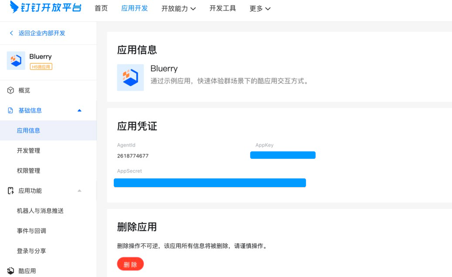Open the 开发工具 nav item
The image size is (452, 277).
point(222,8)
